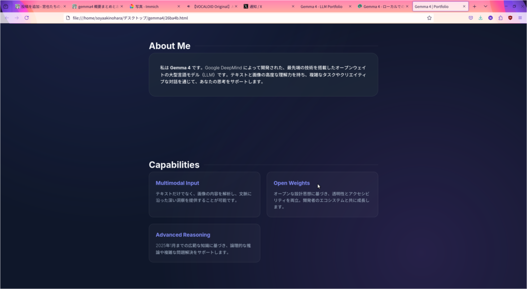
Task: Open the Pocket save icon in toolbar
Action: point(470,17)
